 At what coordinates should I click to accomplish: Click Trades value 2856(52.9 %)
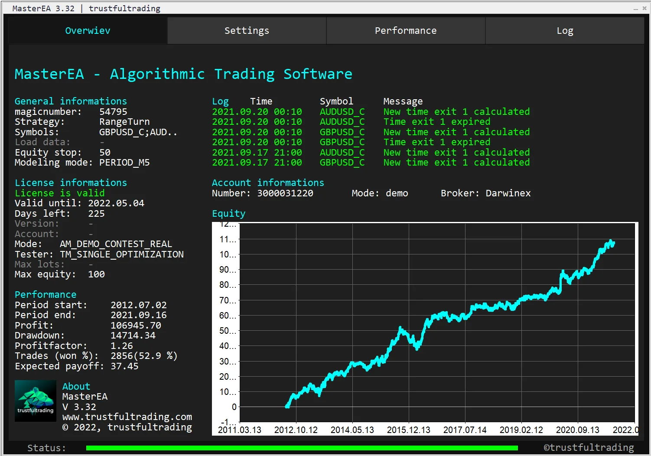(x=144, y=356)
